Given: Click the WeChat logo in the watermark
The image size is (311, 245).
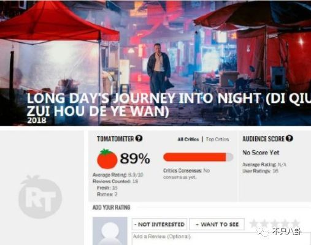Looking at the screenshot, I should coord(263,232).
